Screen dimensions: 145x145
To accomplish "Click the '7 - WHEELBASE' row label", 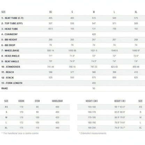I will pyautogui.click(x=10, y=51).
